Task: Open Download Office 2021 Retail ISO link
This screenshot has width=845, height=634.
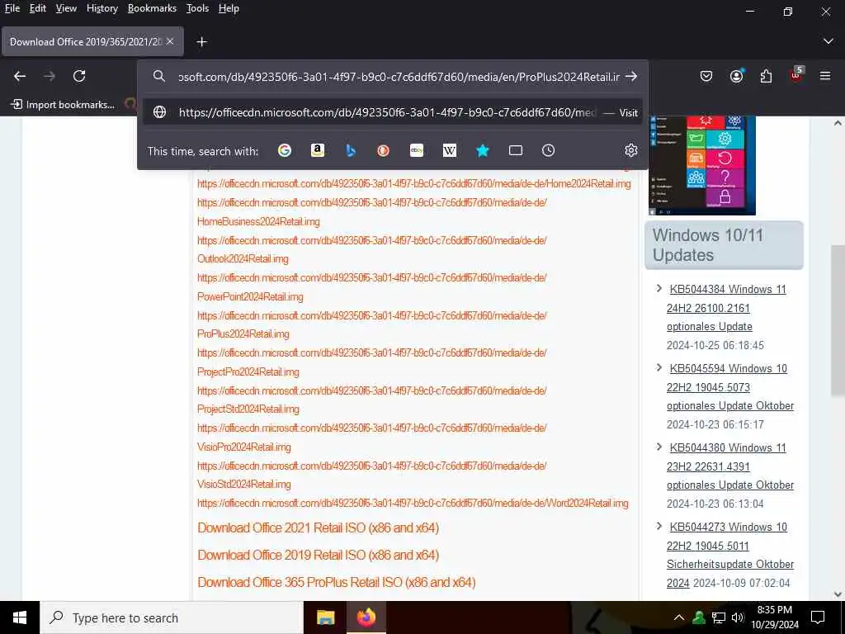Action: 318,528
